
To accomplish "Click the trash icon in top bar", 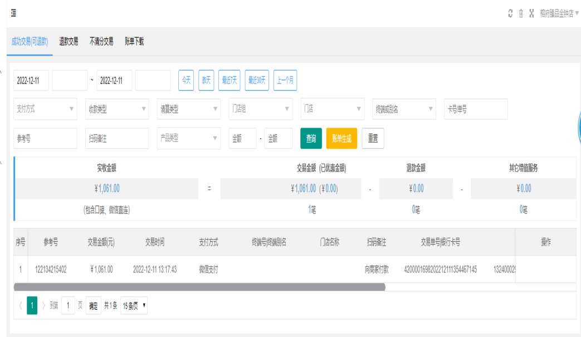I will point(521,14).
